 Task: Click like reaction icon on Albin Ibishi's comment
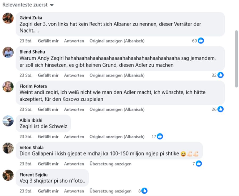point(160,137)
